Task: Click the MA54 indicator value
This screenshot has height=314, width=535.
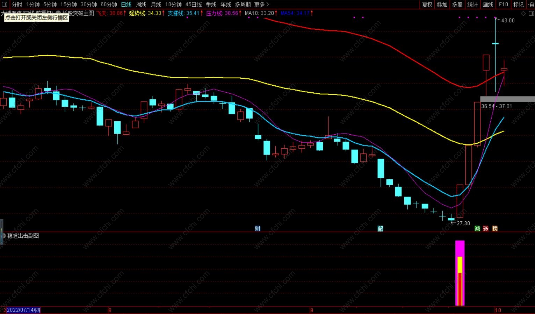Action: pos(297,13)
